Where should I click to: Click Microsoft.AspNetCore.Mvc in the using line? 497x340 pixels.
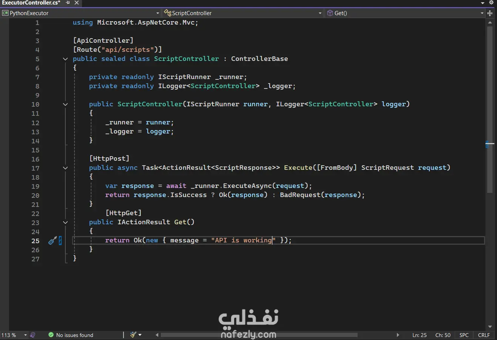point(146,22)
